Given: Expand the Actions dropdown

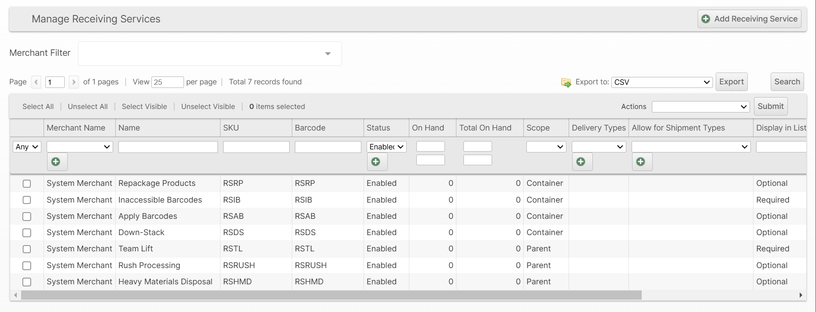Looking at the screenshot, I should [x=700, y=107].
